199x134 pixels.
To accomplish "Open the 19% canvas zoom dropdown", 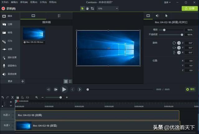I will point(108,8).
